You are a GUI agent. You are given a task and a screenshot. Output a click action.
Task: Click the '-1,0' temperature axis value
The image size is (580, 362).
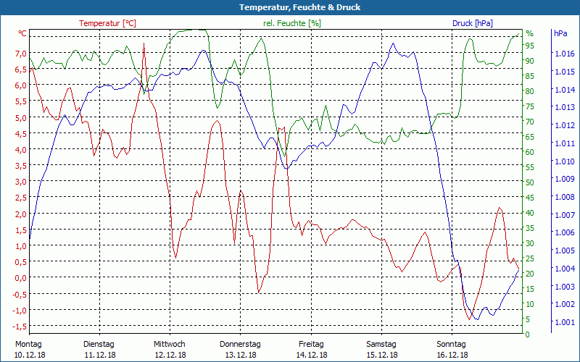pyautogui.click(x=20, y=311)
